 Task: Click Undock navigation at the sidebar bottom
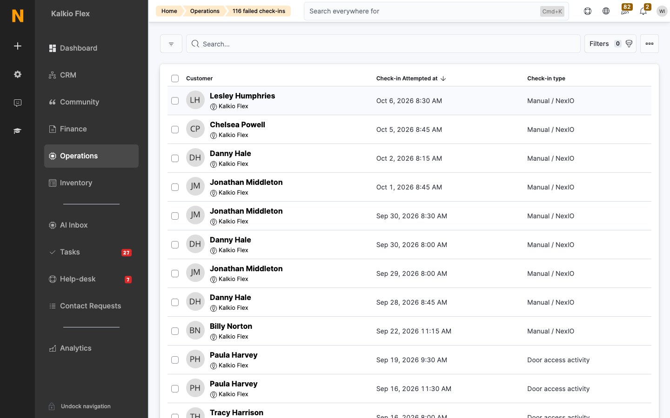(x=86, y=406)
